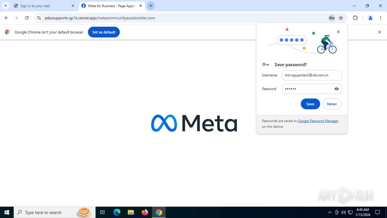Screen dimensions: 387x218
Task: Open a new tab with plus button
Action: [x=151, y=6]
